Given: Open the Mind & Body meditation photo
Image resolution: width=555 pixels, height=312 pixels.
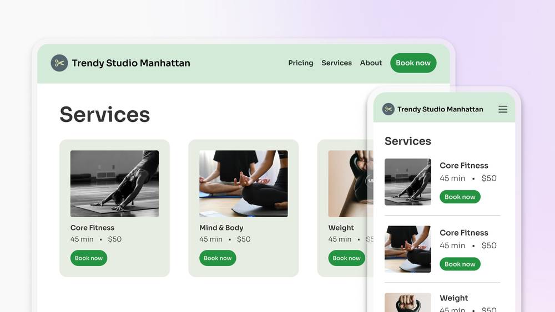Looking at the screenshot, I should [x=244, y=184].
